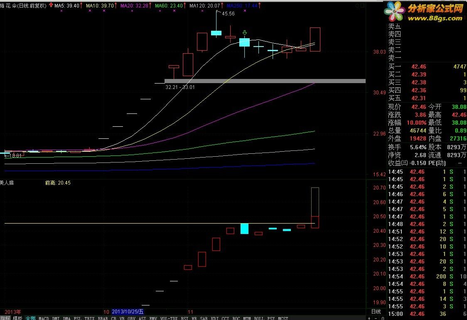Click the 美人肩 sub-chart indicator name
The width and height of the screenshot is (467, 320).
tap(7, 182)
